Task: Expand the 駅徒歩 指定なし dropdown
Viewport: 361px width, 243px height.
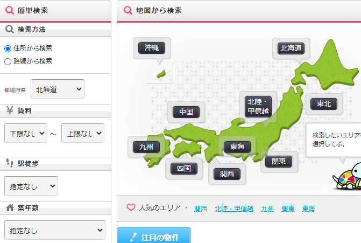Action: (x=31, y=186)
